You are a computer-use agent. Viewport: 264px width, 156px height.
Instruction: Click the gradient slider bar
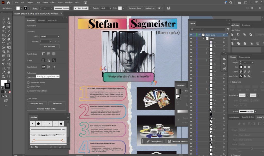pos(183,111)
